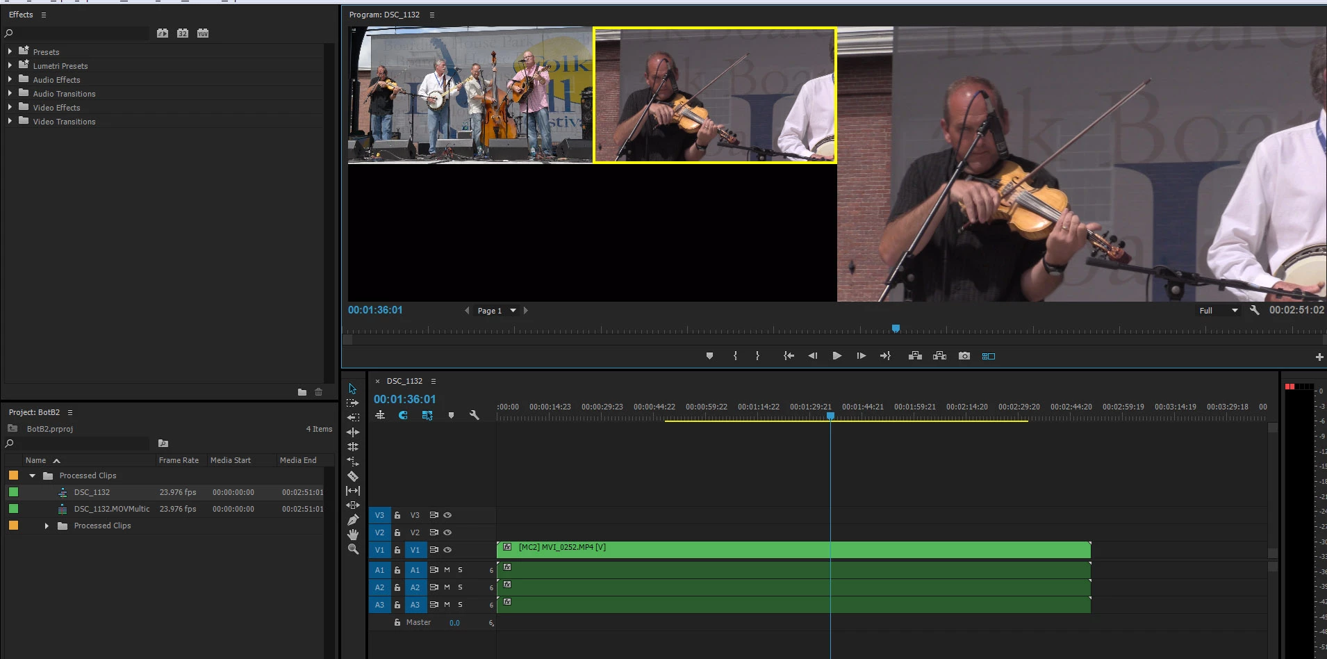The width and height of the screenshot is (1327, 659).
Task: Click the program monitor playhead marker
Action: (x=896, y=328)
